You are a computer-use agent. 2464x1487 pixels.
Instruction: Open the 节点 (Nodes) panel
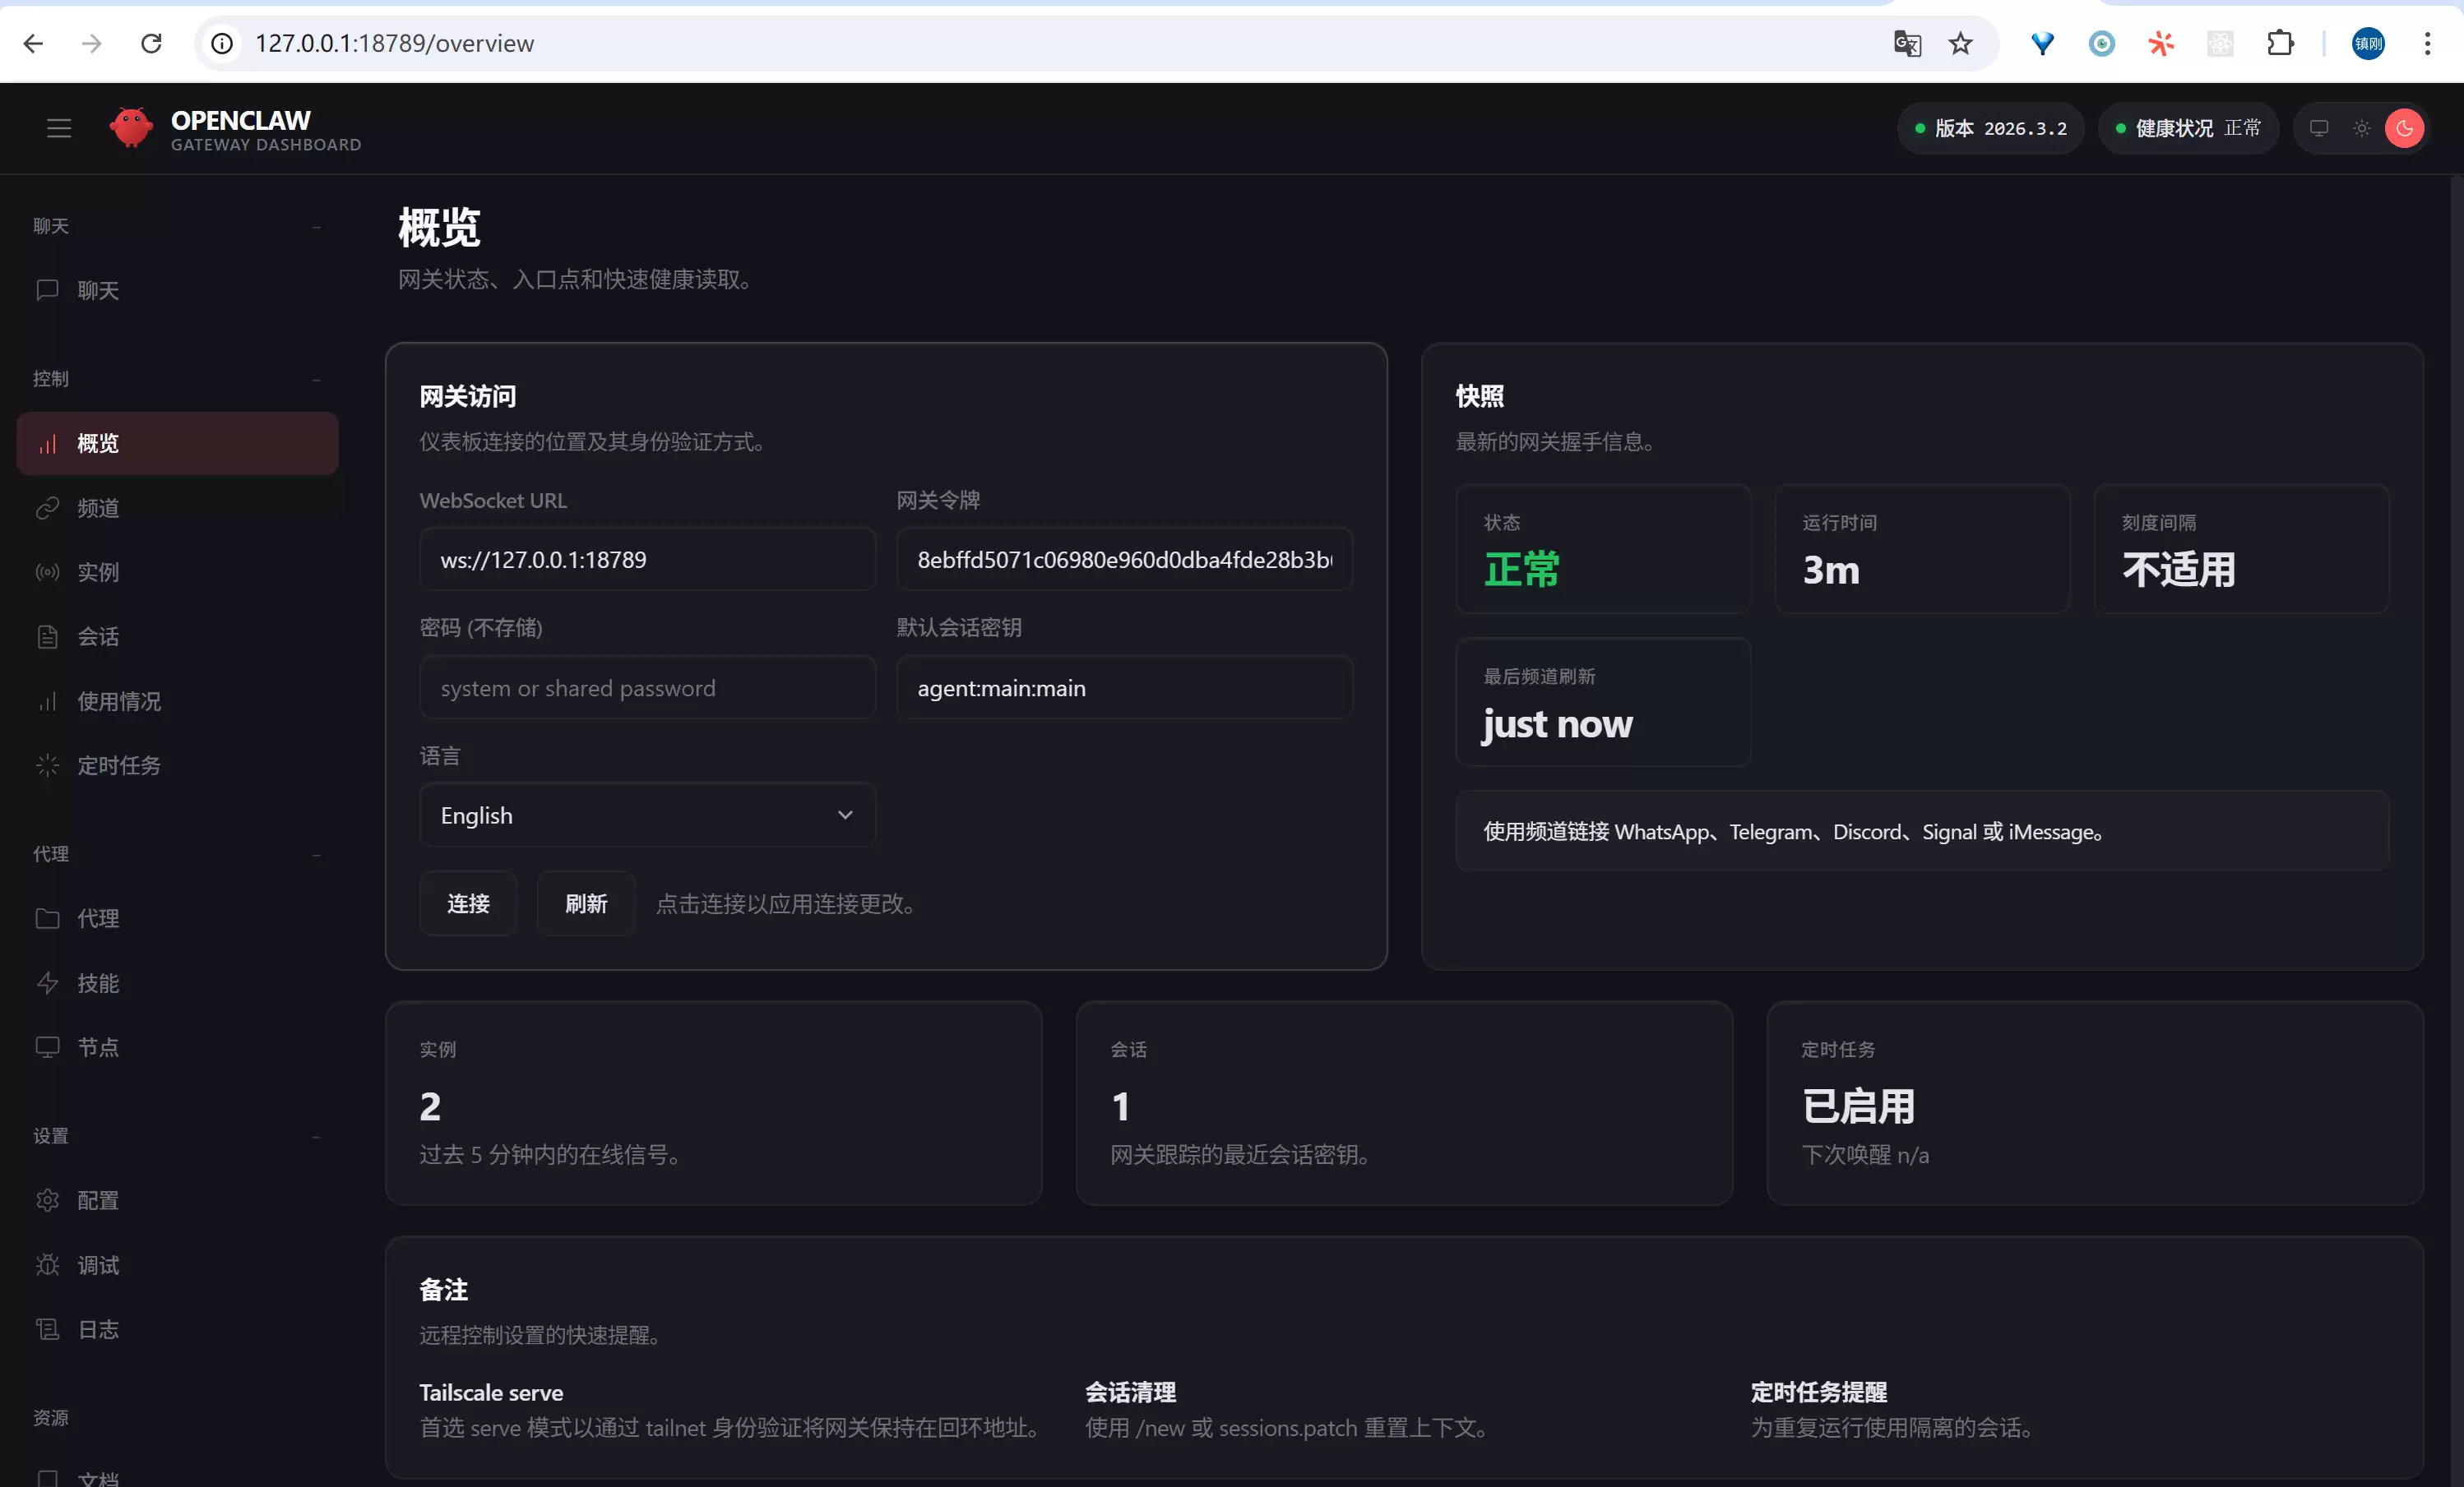pyautogui.click(x=98, y=1046)
